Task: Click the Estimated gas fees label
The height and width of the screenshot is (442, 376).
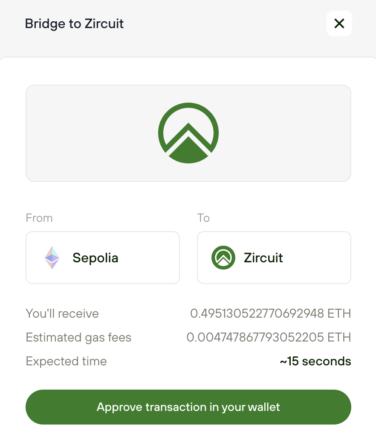Action: point(78,338)
